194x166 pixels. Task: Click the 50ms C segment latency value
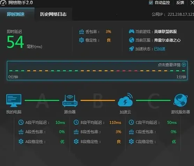coord(172,122)
